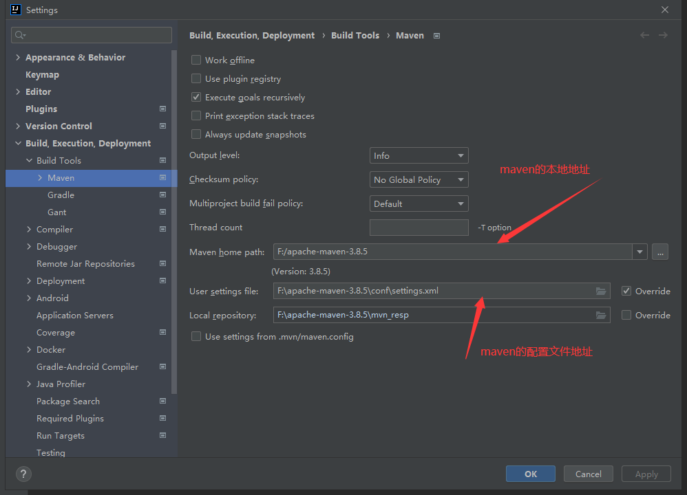Screen dimensions: 687x495
Task: Click folder icon in User settings file field
Action: point(601,291)
